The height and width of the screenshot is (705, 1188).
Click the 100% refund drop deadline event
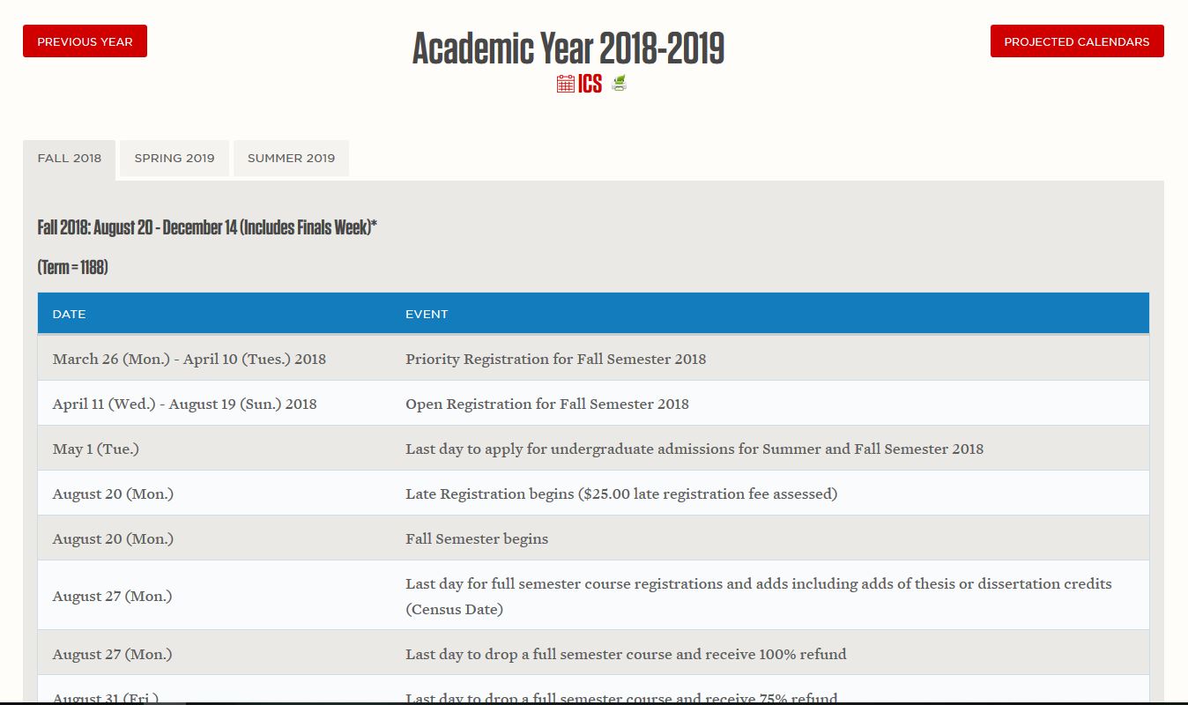(x=626, y=654)
